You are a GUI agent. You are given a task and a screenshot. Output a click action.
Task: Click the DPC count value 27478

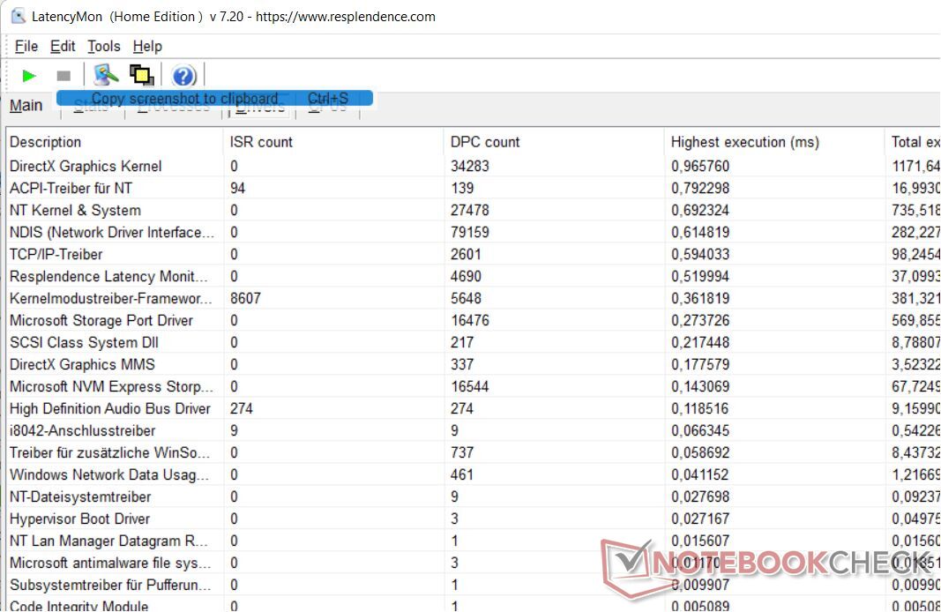coord(470,211)
